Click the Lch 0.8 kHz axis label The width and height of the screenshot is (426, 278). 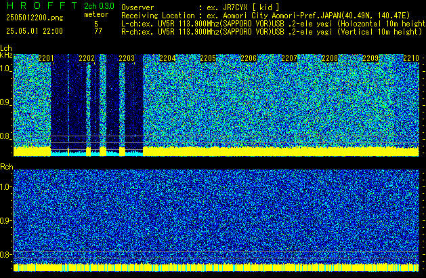click(5, 136)
